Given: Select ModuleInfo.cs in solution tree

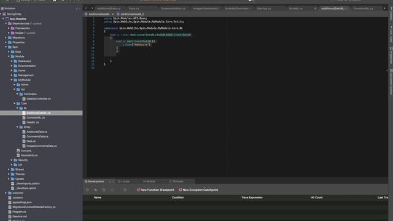Looking at the screenshot, I should 29,155.
